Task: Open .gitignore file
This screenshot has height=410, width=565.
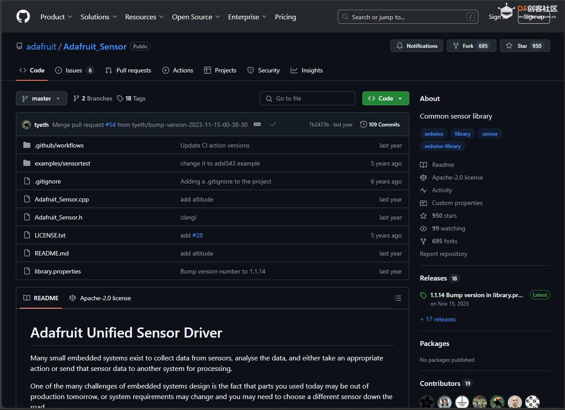Action: pyautogui.click(x=48, y=181)
